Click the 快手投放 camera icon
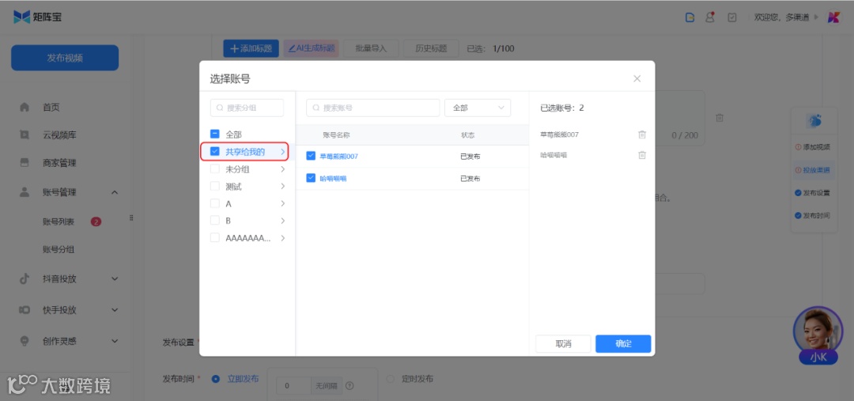The width and height of the screenshot is (854, 401). click(x=25, y=310)
